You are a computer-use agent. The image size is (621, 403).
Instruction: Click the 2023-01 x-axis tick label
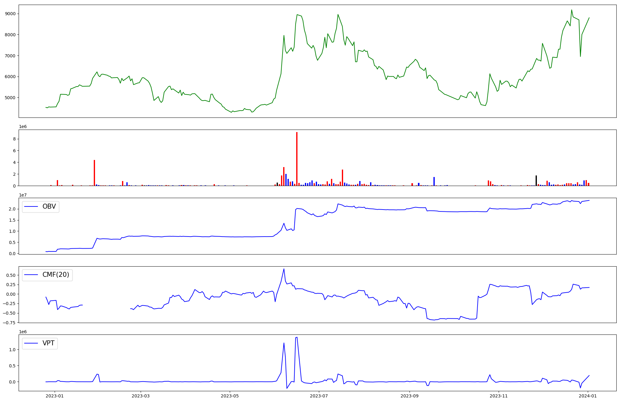55,396
